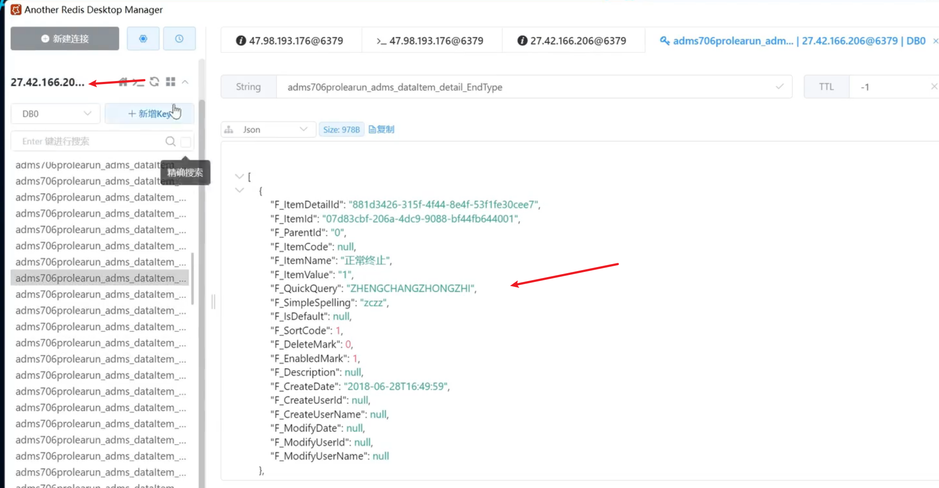
Task: Refresh the connection with the reload icon
Action: point(154,82)
